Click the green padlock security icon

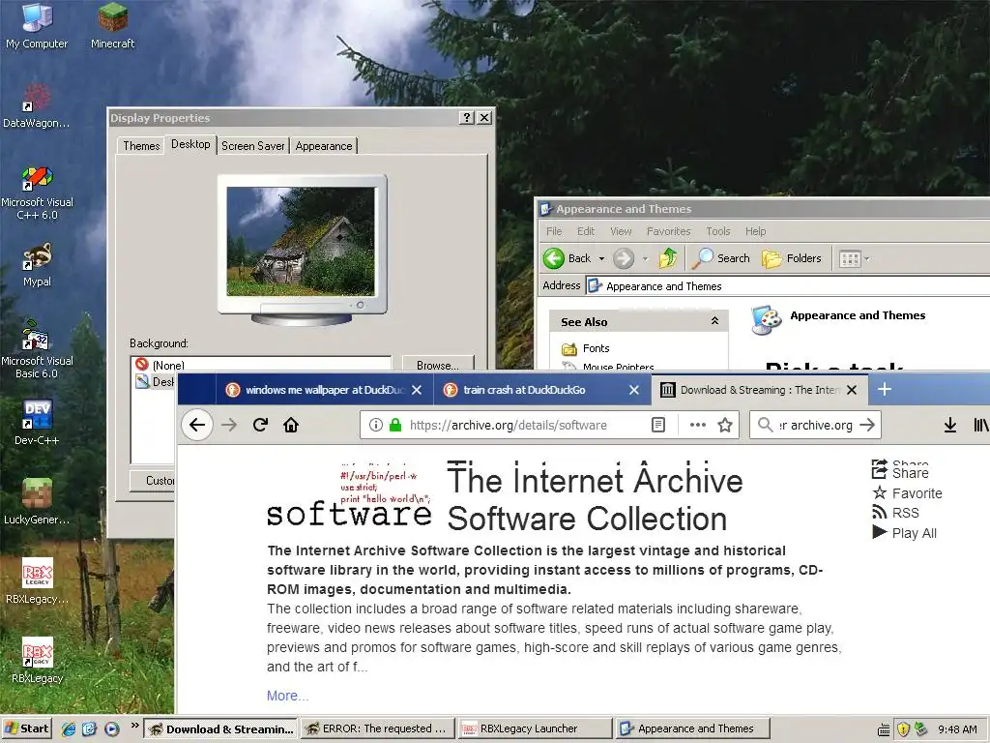395,425
